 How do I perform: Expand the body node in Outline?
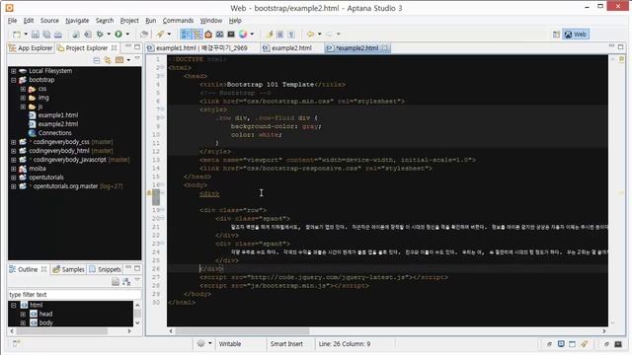[x=23, y=322]
